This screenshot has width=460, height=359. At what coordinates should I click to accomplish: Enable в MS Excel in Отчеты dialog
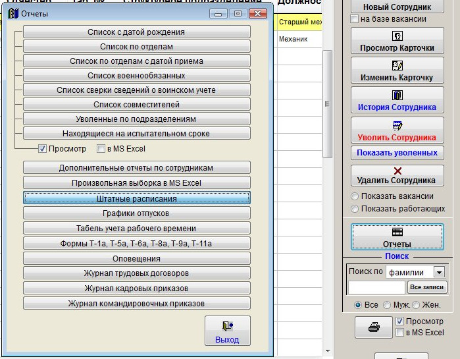coord(101,148)
